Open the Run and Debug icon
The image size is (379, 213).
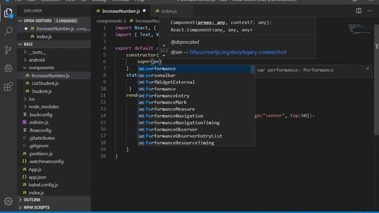coord(8,68)
